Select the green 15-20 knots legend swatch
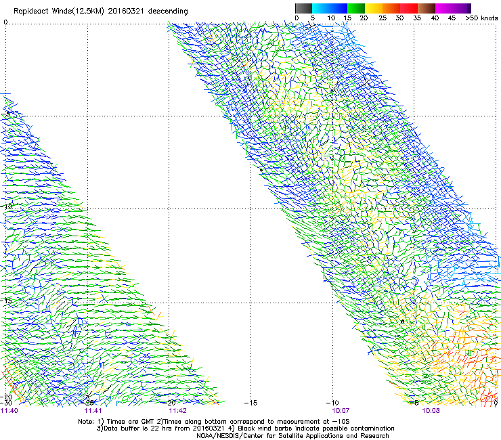This screenshot has width=501, height=440. [x=356, y=8]
